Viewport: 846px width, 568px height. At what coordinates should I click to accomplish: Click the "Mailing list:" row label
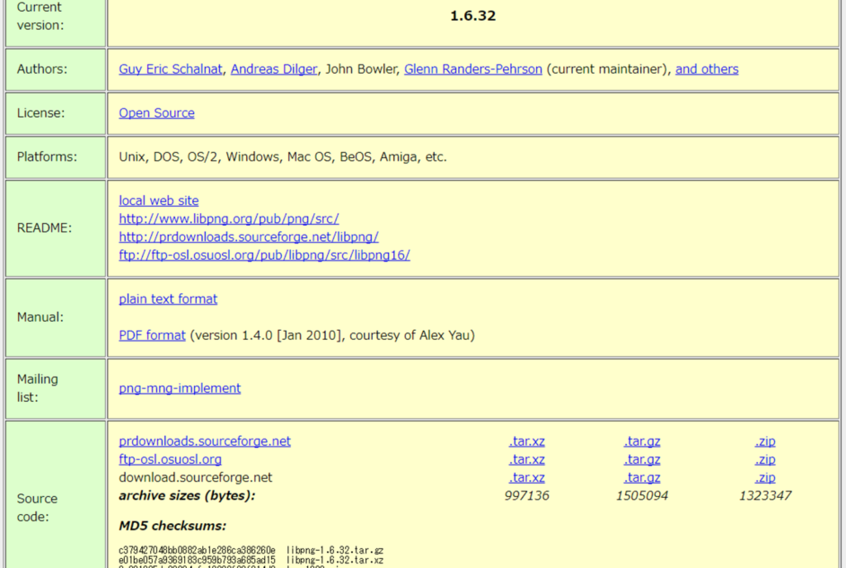[x=37, y=388]
